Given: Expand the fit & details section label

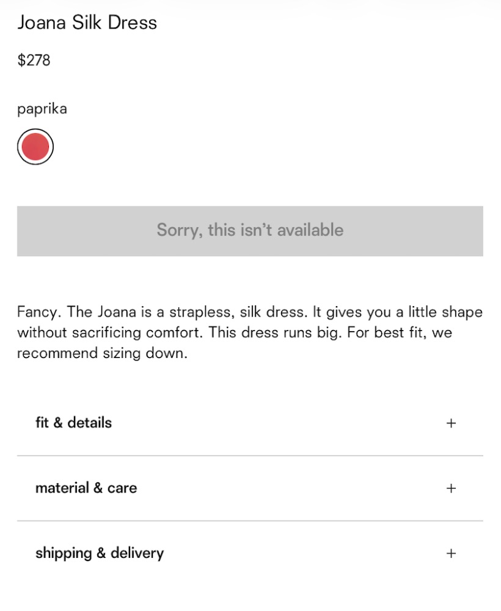Looking at the screenshot, I should coord(74,423).
